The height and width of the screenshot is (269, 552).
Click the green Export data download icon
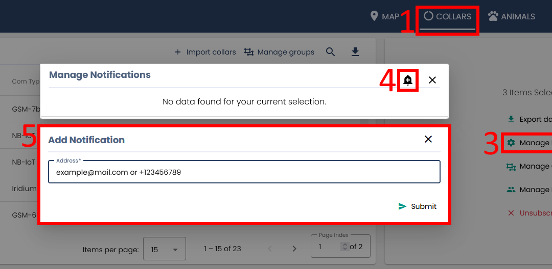coord(511,119)
